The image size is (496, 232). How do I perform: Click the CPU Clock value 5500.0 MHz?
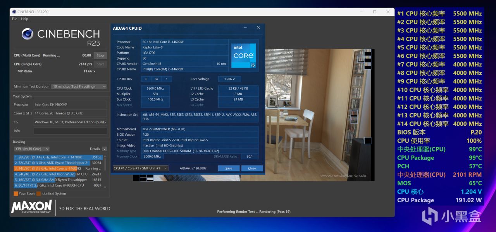[x=155, y=89]
